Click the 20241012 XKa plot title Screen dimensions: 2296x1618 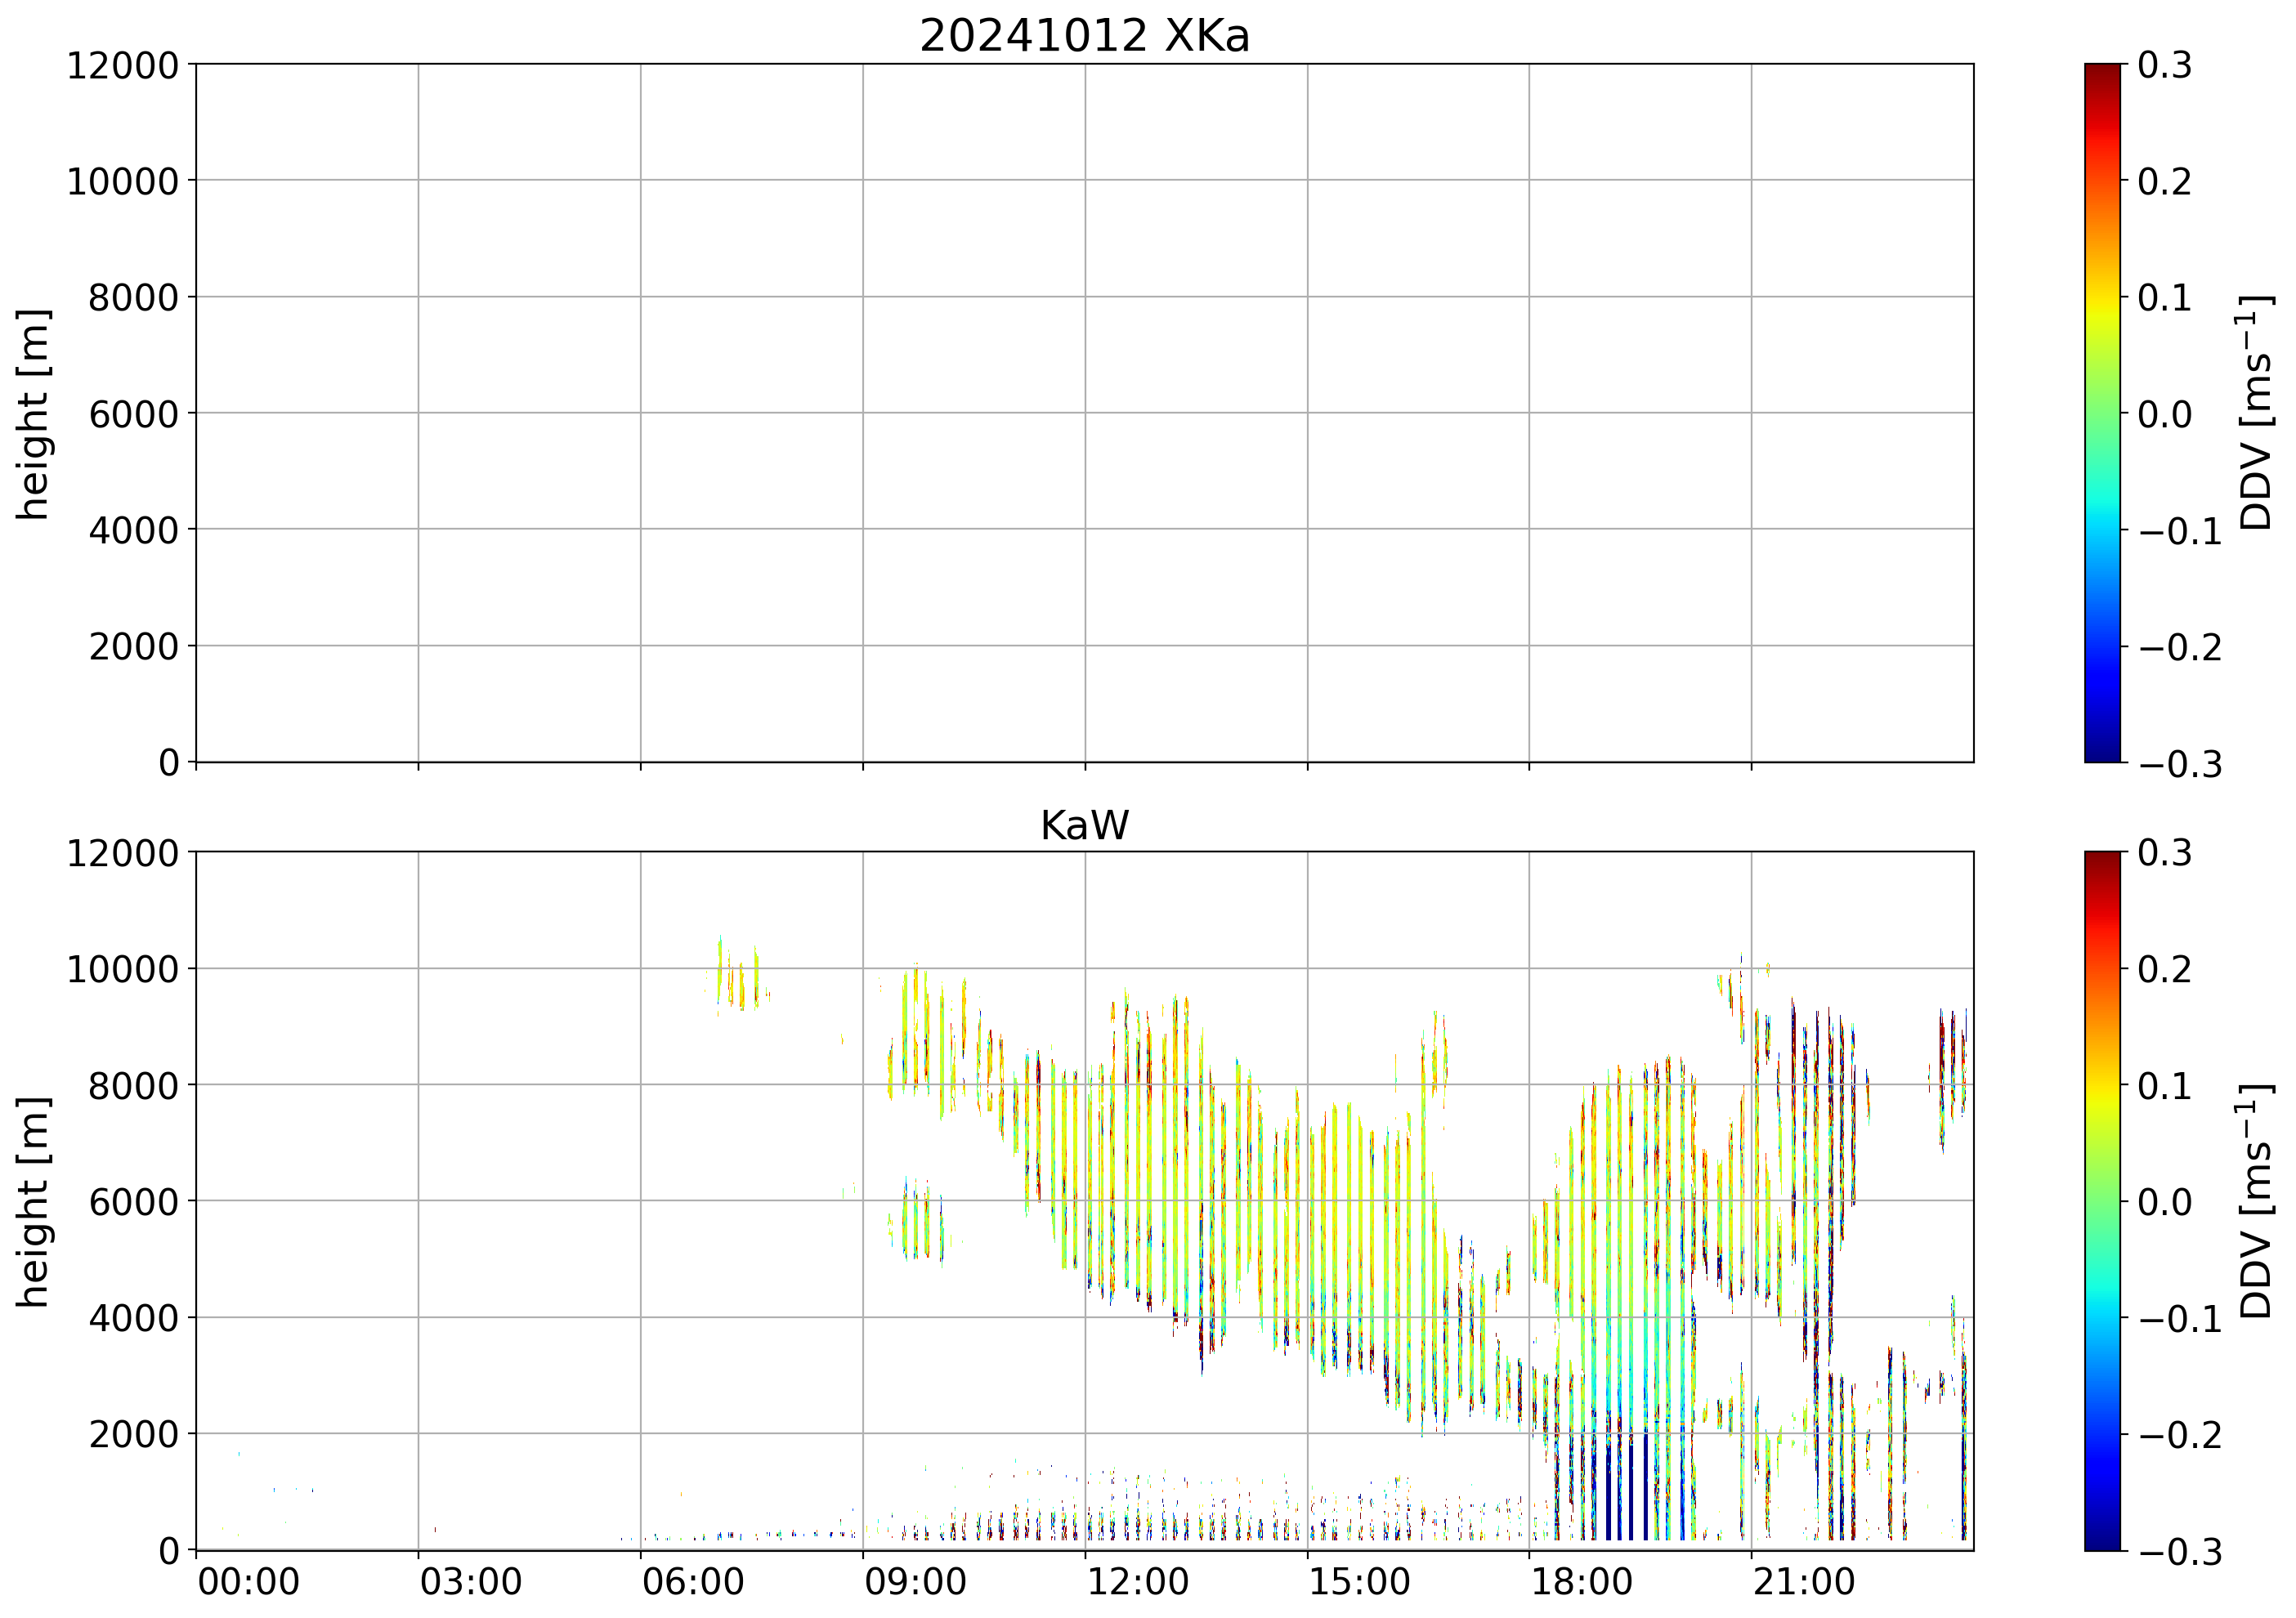pos(1084,37)
